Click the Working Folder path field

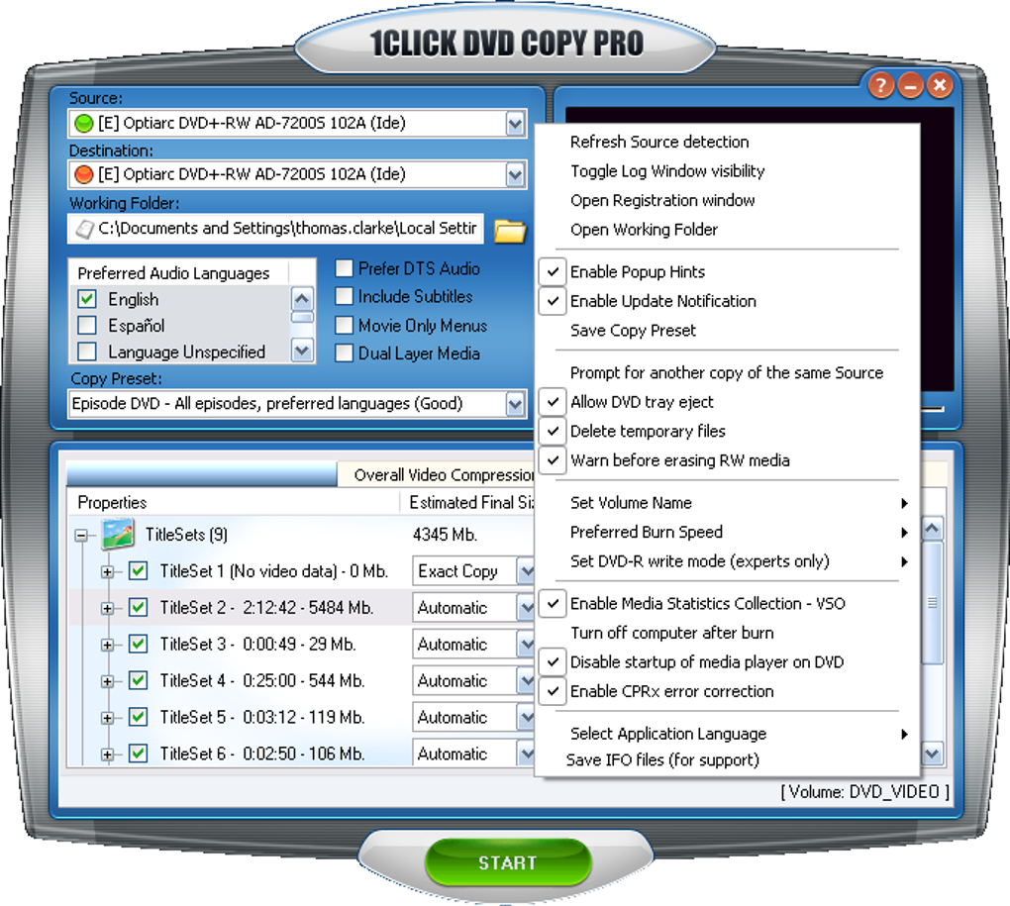(x=275, y=229)
